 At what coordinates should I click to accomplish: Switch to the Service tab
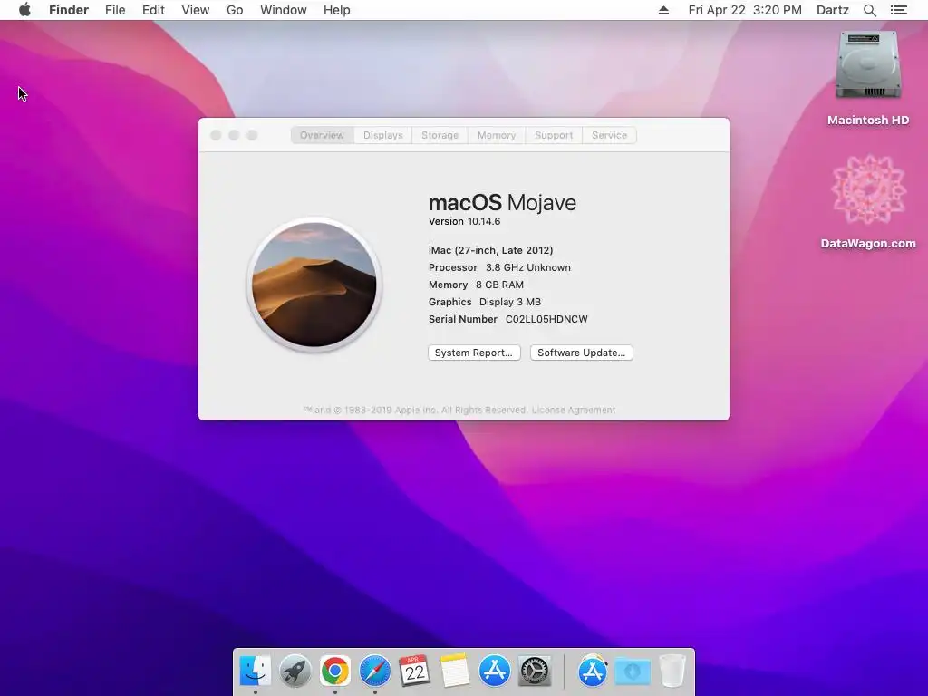pos(610,135)
